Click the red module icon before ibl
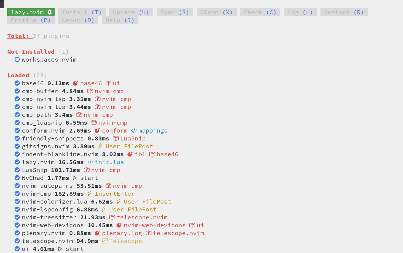Screen dimensions: 403x253 tap(130, 154)
